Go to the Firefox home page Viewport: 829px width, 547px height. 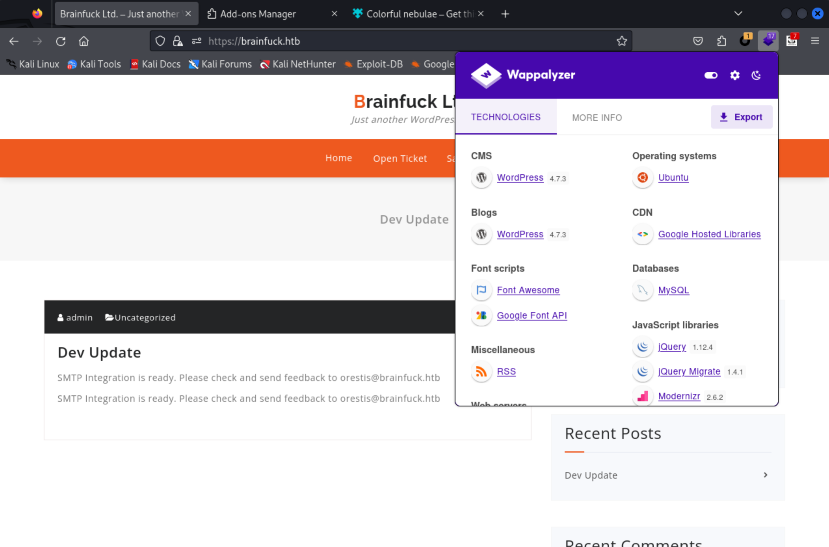[x=84, y=41]
